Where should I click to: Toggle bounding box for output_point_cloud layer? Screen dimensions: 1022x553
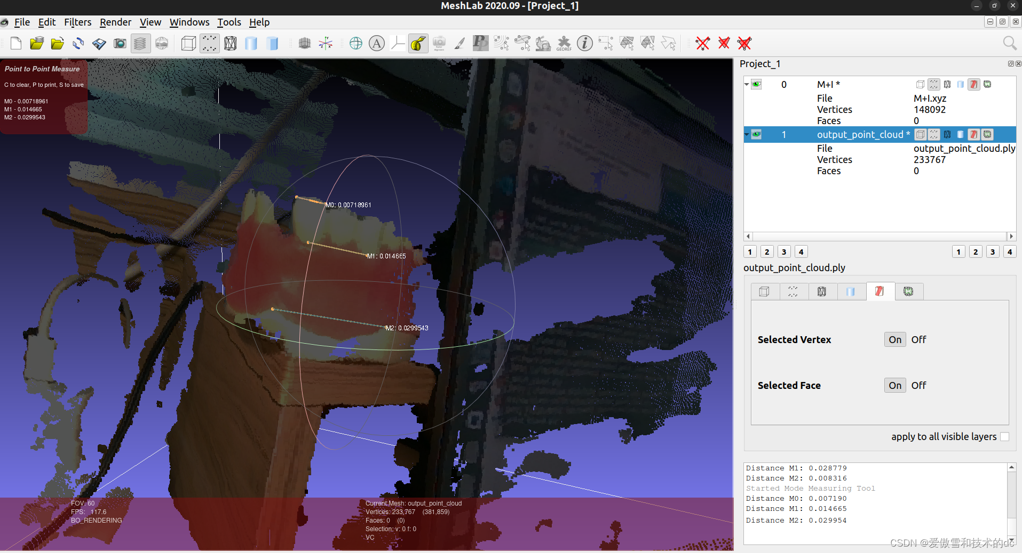click(921, 134)
